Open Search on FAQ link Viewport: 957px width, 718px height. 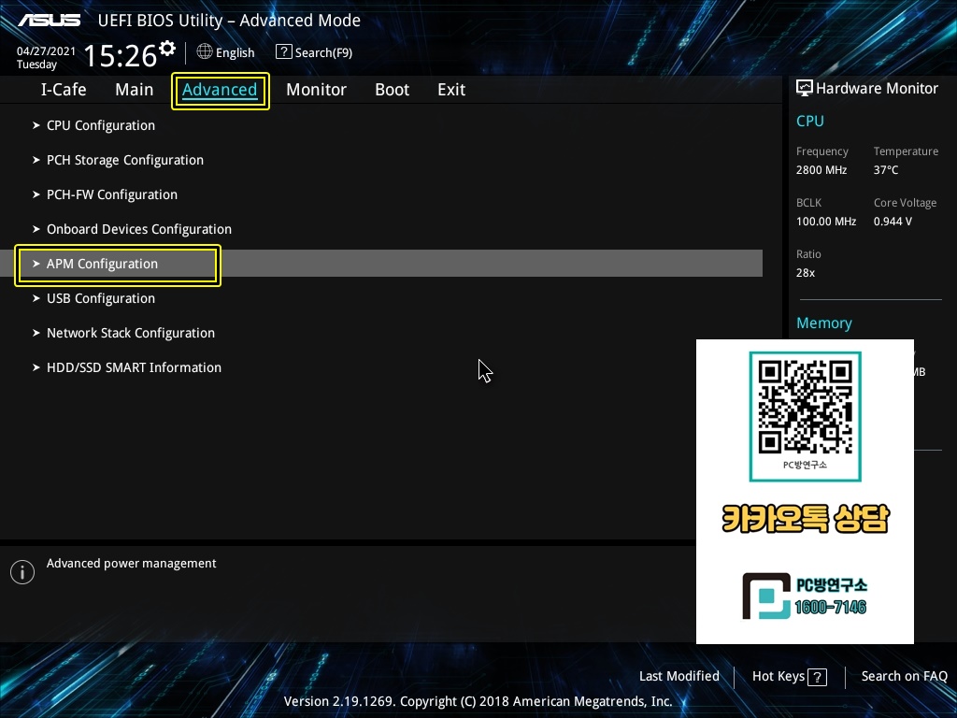(904, 676)
